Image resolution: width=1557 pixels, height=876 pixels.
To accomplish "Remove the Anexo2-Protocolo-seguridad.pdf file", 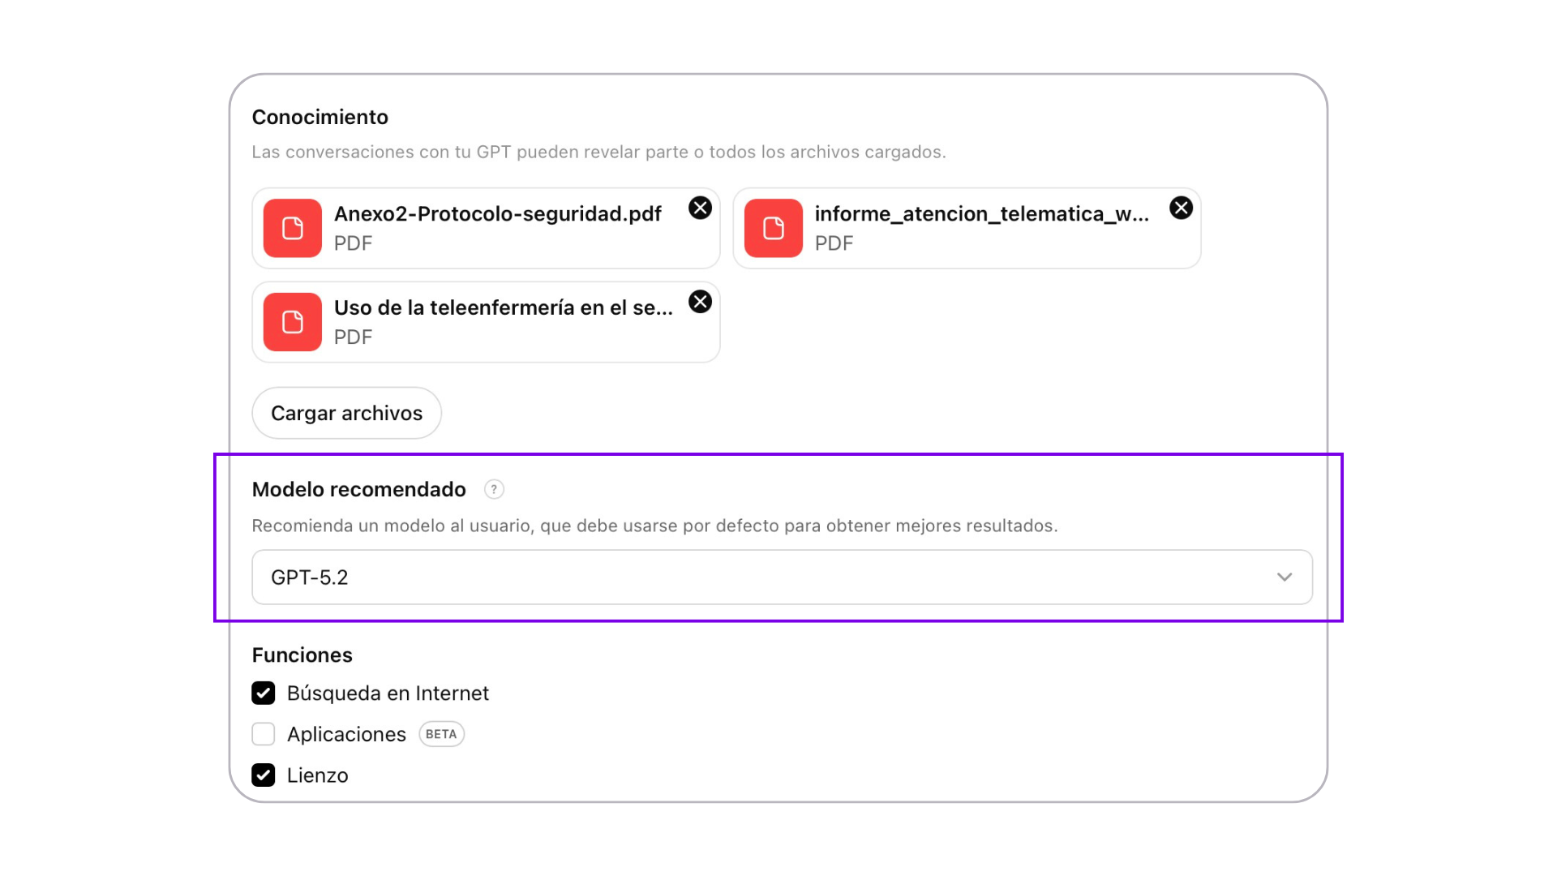I will point(700,208).
